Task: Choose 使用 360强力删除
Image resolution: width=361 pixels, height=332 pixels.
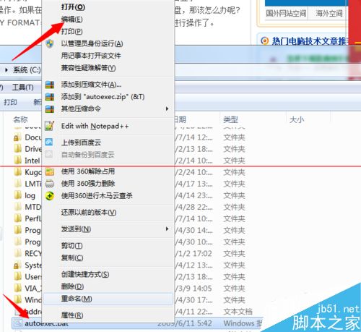Action: [x=88, y=184]
